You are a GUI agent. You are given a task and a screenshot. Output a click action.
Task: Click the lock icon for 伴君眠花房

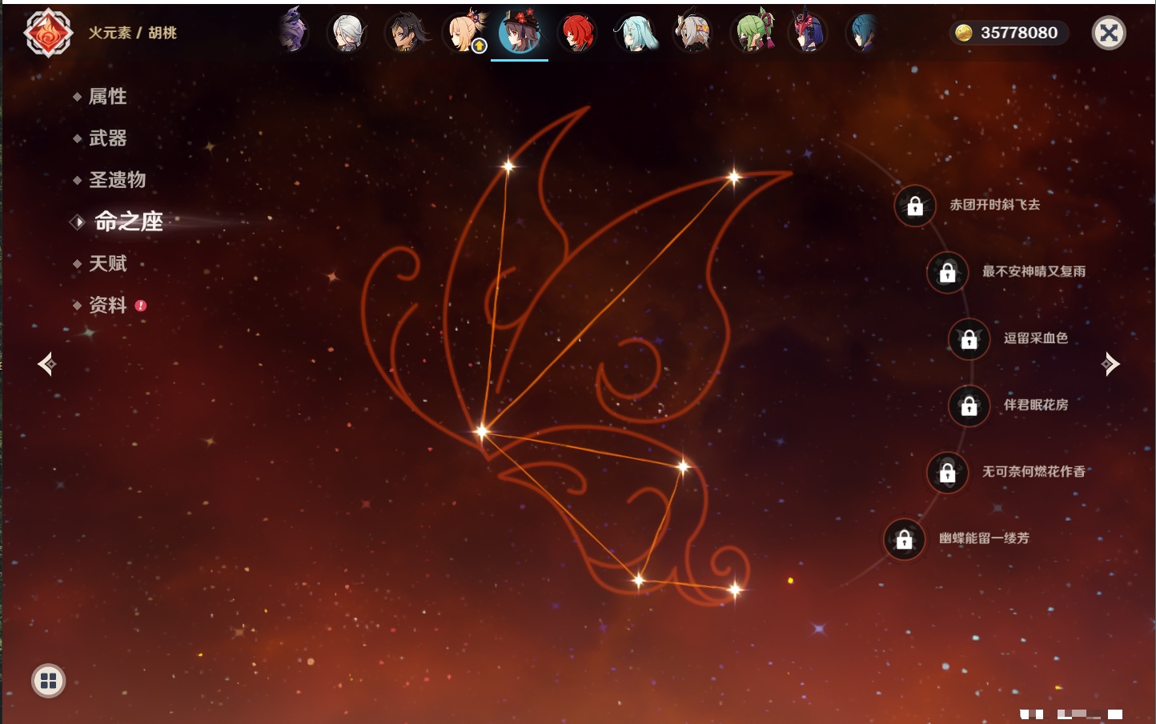(x=969, y=406)
